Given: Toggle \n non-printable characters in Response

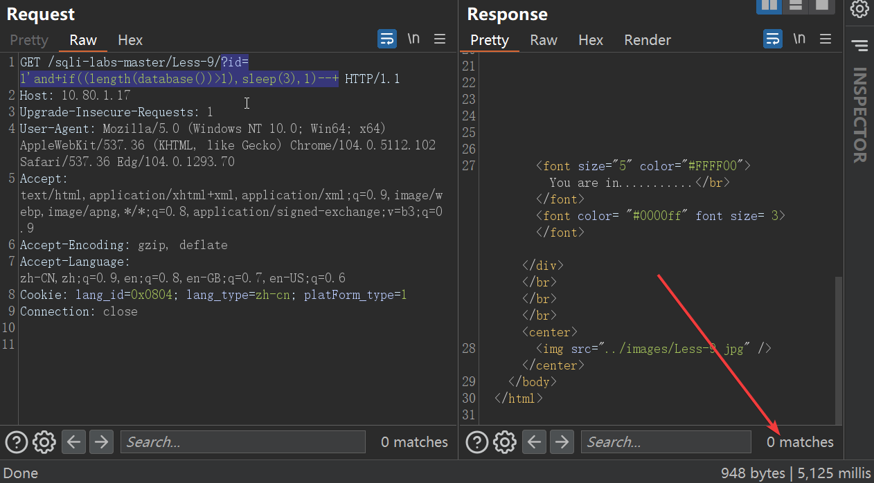Looking at the screenshot, I should [799, 39].
